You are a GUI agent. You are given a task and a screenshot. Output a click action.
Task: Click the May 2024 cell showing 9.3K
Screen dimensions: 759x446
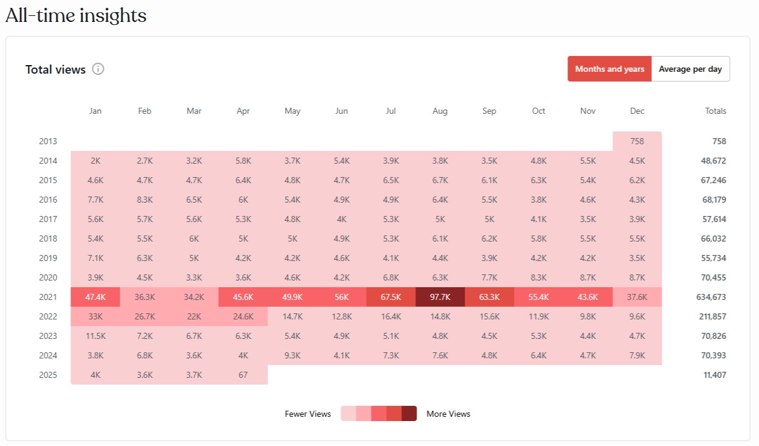click(x=293, y=355)
